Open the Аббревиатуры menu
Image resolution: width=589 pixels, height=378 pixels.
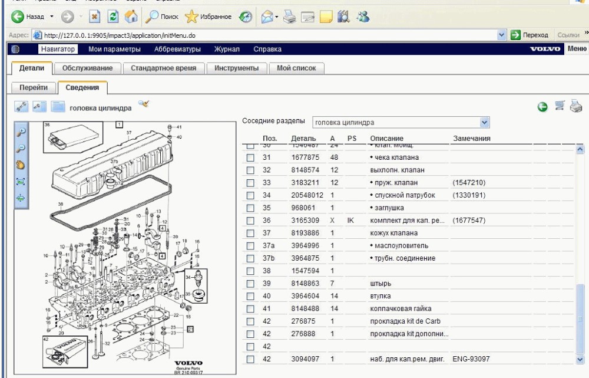coord(177,49)
